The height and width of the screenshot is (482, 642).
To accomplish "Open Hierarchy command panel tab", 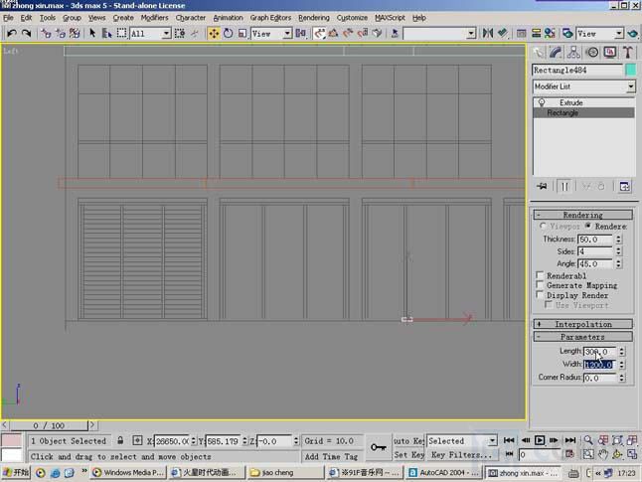I will coord(573,53).
